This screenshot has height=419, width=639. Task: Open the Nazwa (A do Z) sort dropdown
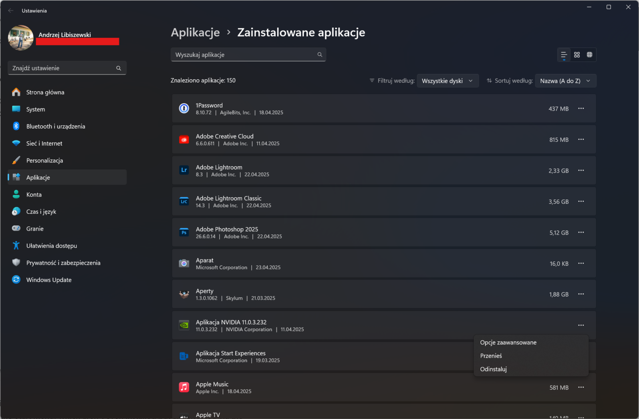(x=565, y=81)
